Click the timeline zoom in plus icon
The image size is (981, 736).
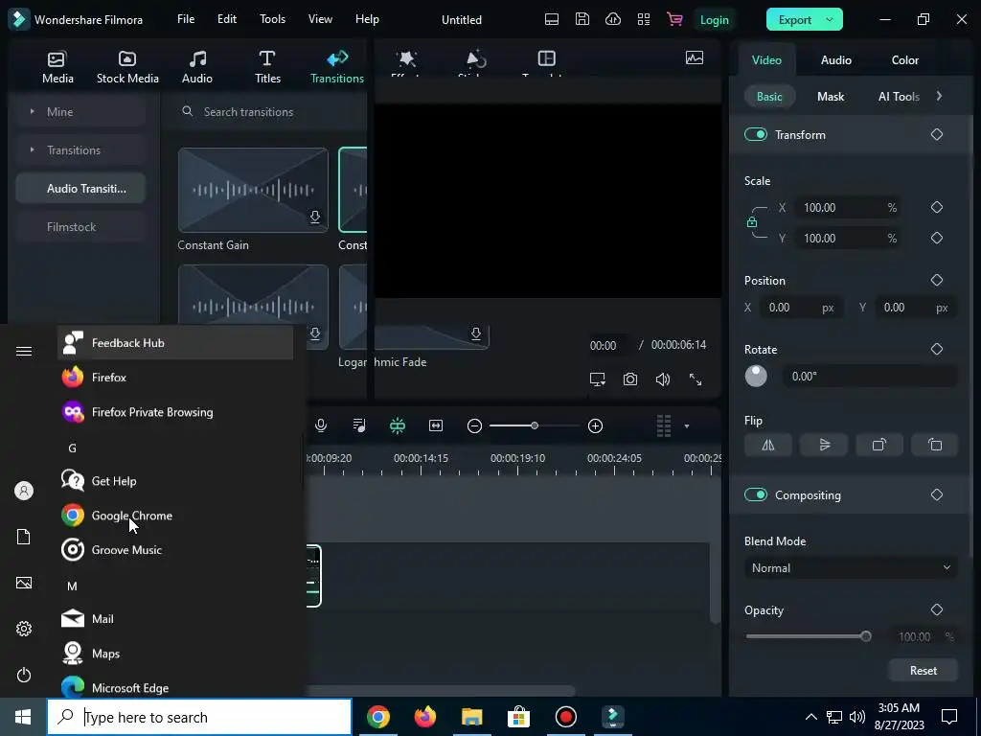(595, 425)
